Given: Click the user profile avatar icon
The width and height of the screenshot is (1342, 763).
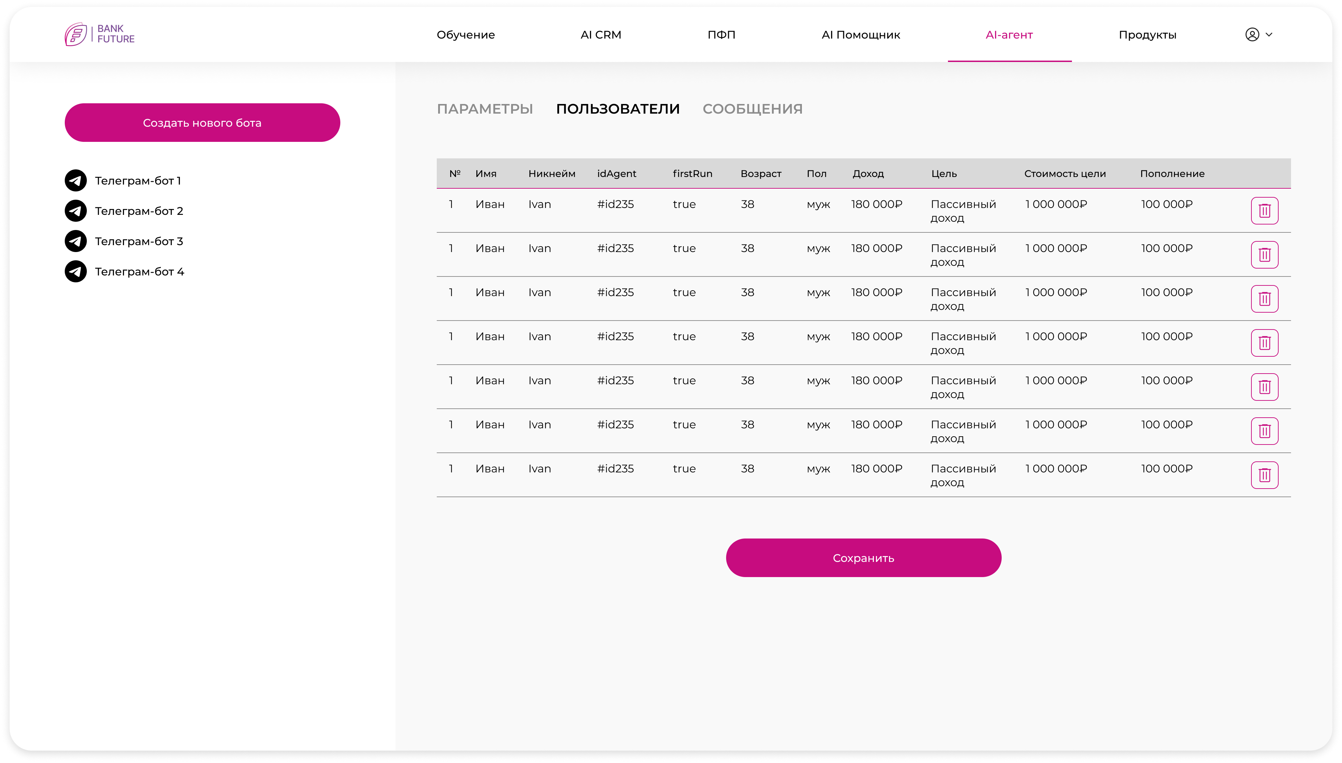Looking at the screenshot, I should pos(1252,34).
